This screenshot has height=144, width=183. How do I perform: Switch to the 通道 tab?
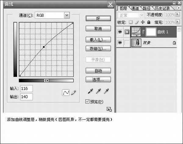(x=135, y=8)
